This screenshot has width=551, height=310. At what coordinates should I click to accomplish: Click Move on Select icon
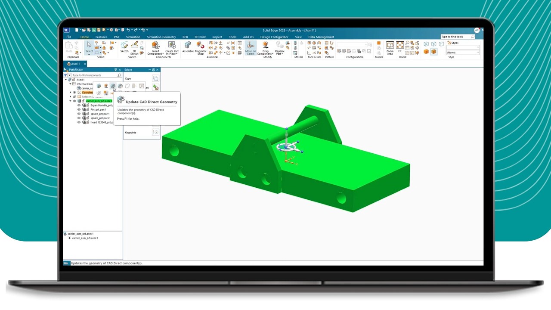[250, 45]
